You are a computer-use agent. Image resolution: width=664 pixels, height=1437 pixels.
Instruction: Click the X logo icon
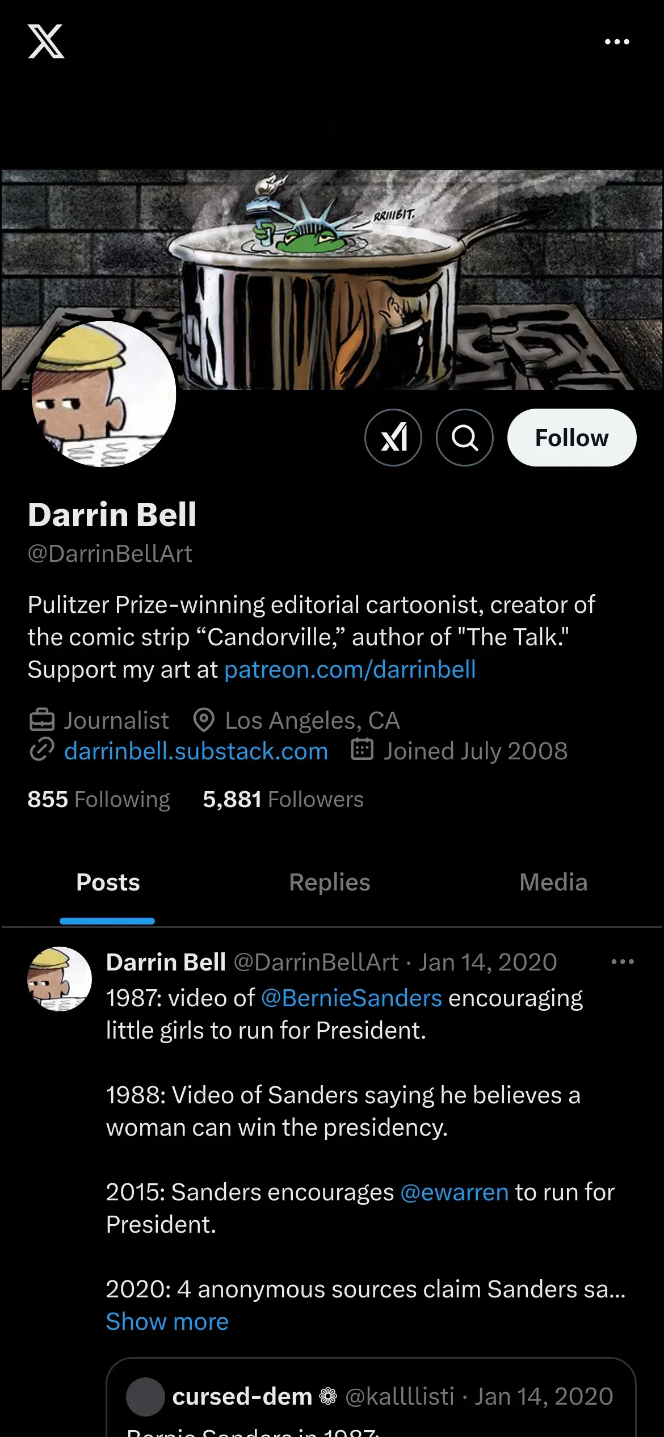(46, 41)
